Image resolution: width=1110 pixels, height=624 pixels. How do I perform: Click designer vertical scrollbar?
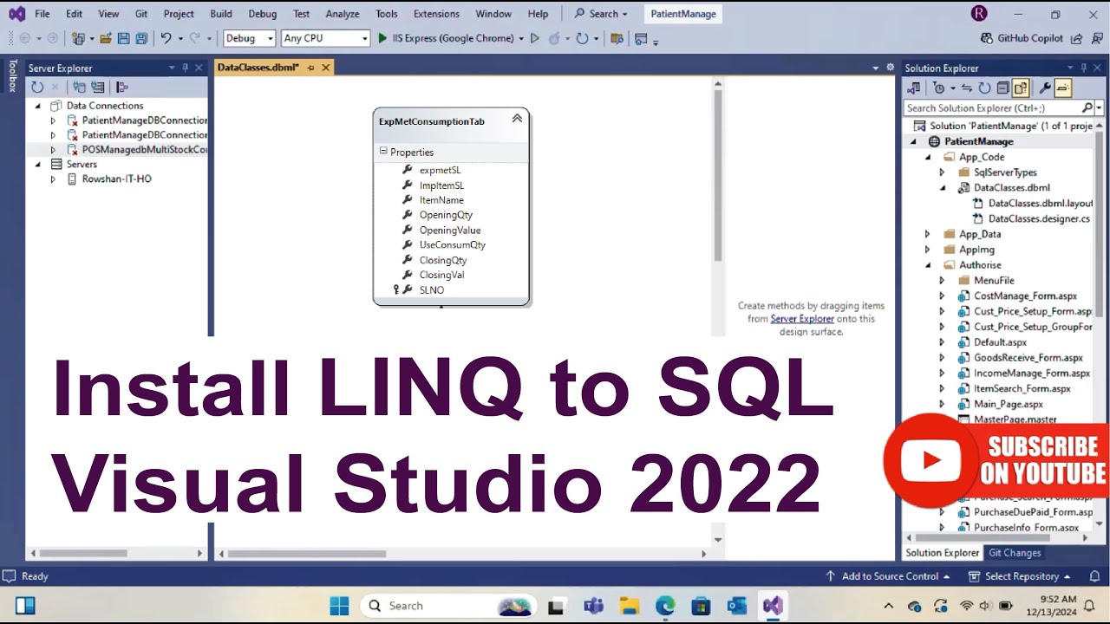[717, 174]
